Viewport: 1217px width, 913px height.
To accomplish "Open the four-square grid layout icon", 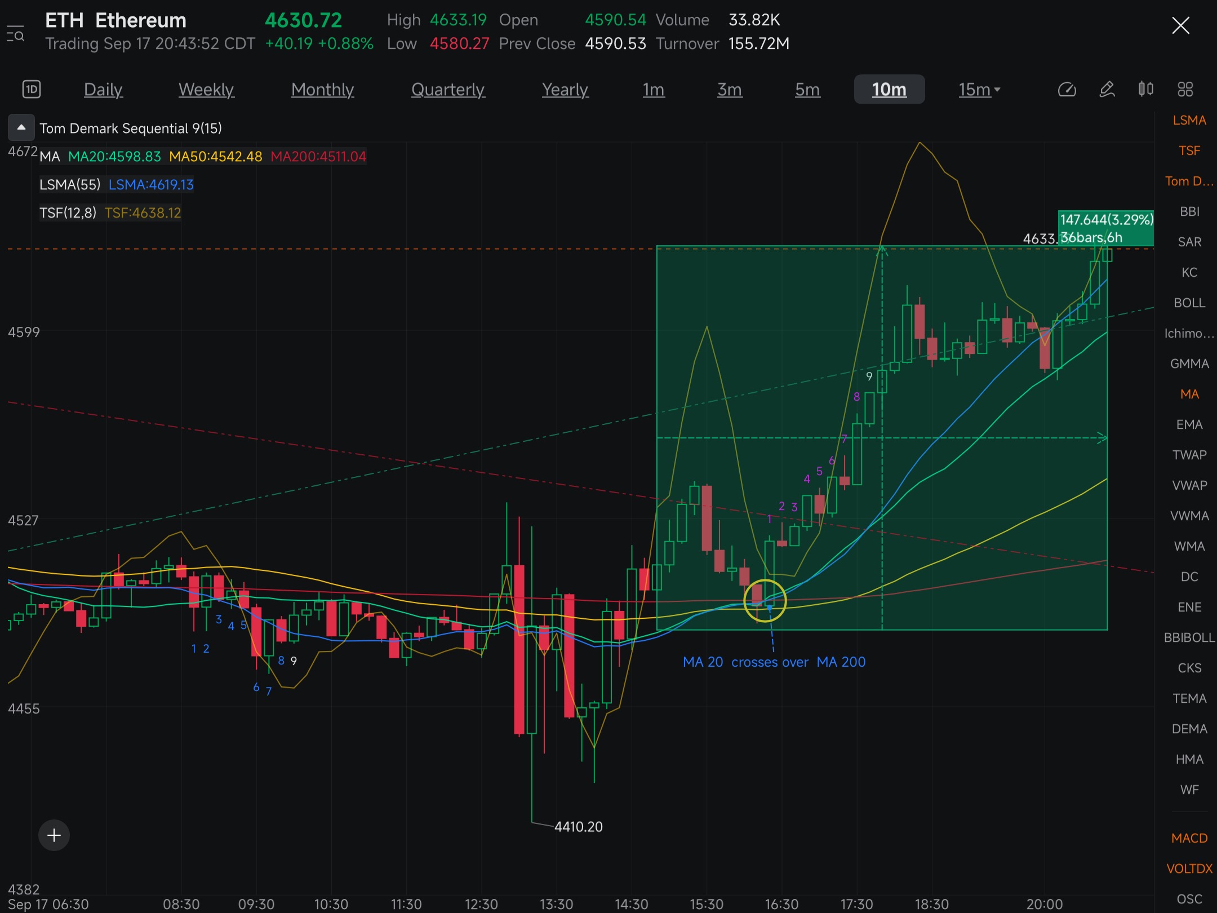I will (x=1185, y=89).
